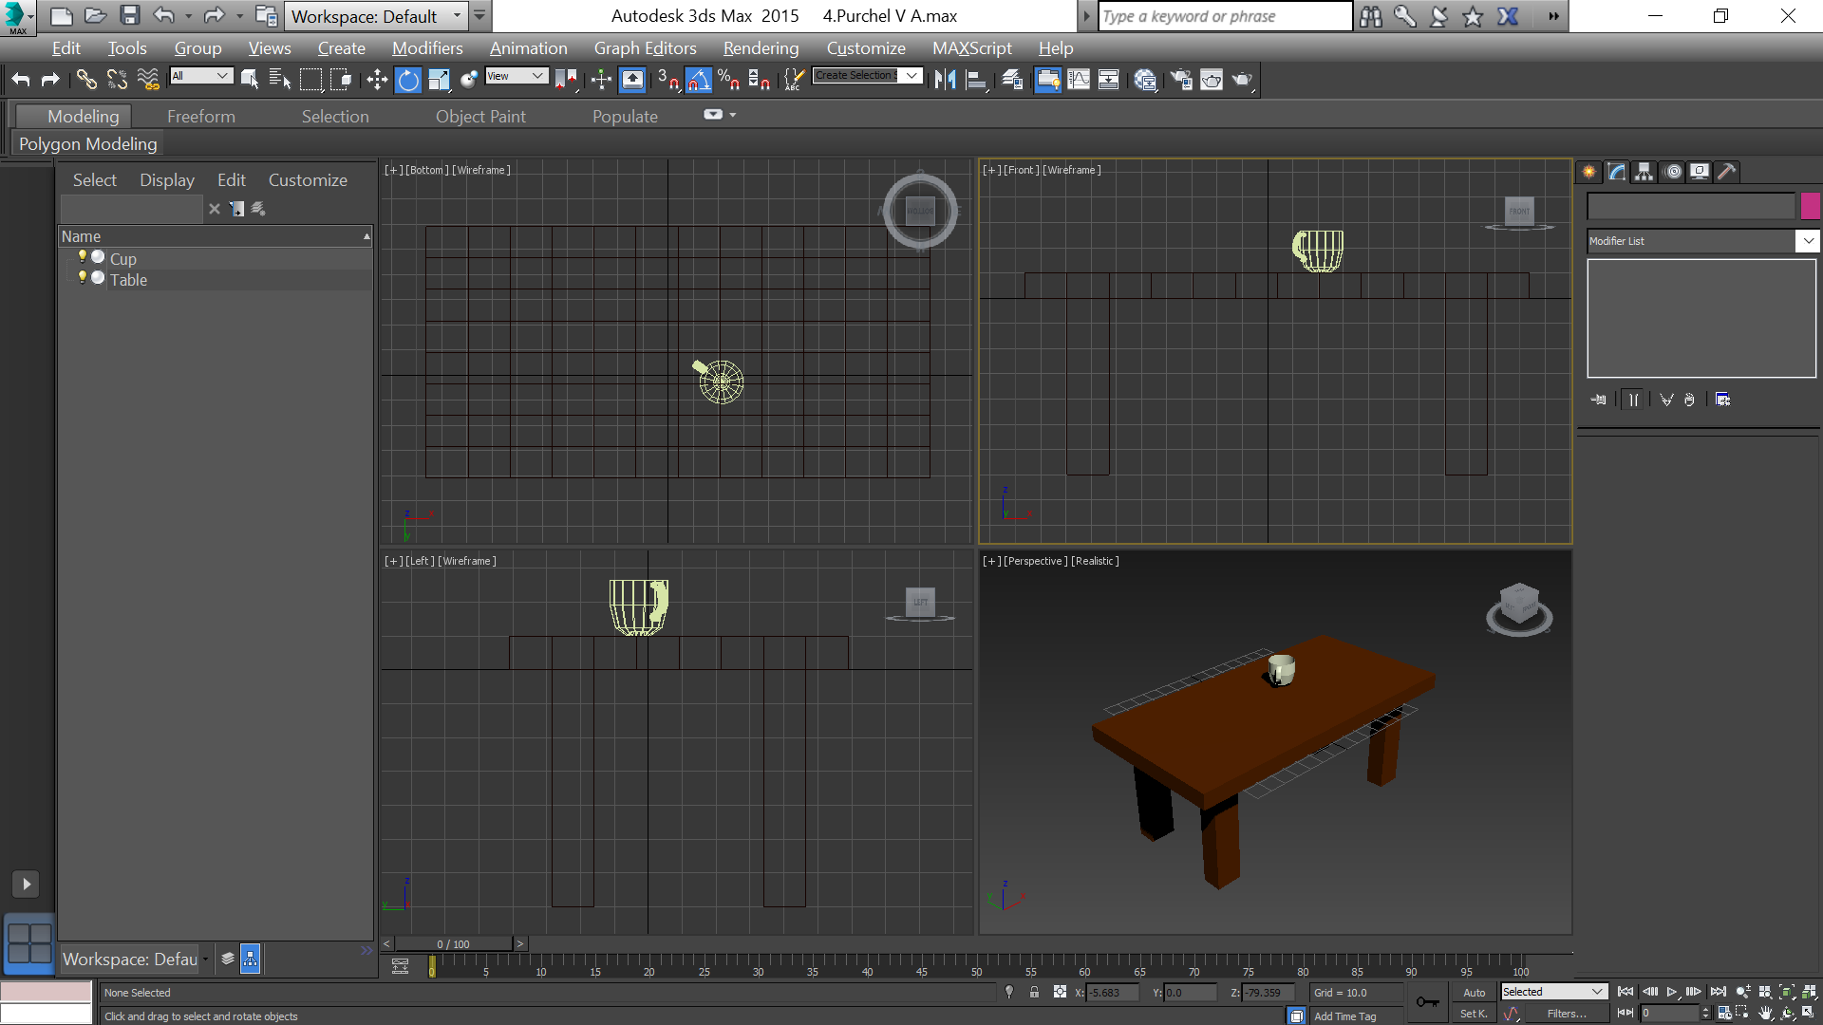This screenshot has width=1823, height=1025.
Task: Toggle Angle Snap on main toolbar
Action: pos(699,80)
